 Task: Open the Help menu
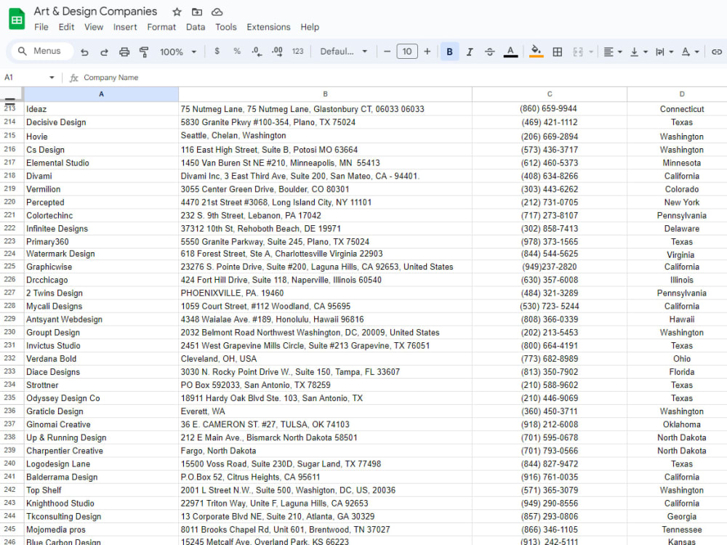tap(310, 27)
